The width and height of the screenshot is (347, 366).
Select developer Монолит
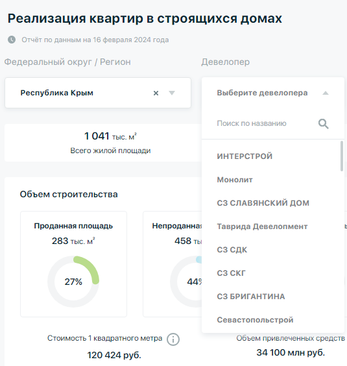point(273,180)
